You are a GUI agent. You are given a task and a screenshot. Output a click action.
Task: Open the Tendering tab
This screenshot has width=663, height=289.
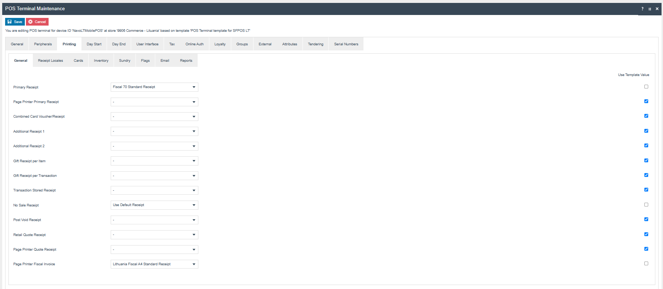coord(315,44)
